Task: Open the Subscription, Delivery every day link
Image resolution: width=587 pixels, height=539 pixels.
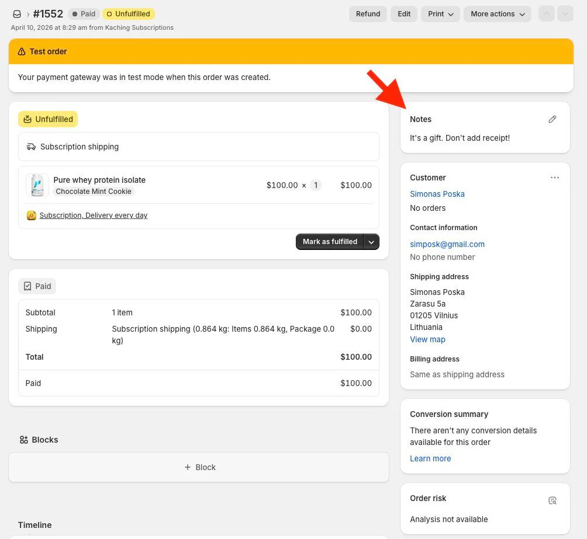Action: pyautogui.click(x=94, y=215)
